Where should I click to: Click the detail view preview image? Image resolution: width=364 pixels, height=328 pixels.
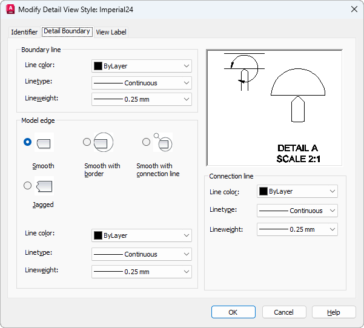tap(274, 108)
